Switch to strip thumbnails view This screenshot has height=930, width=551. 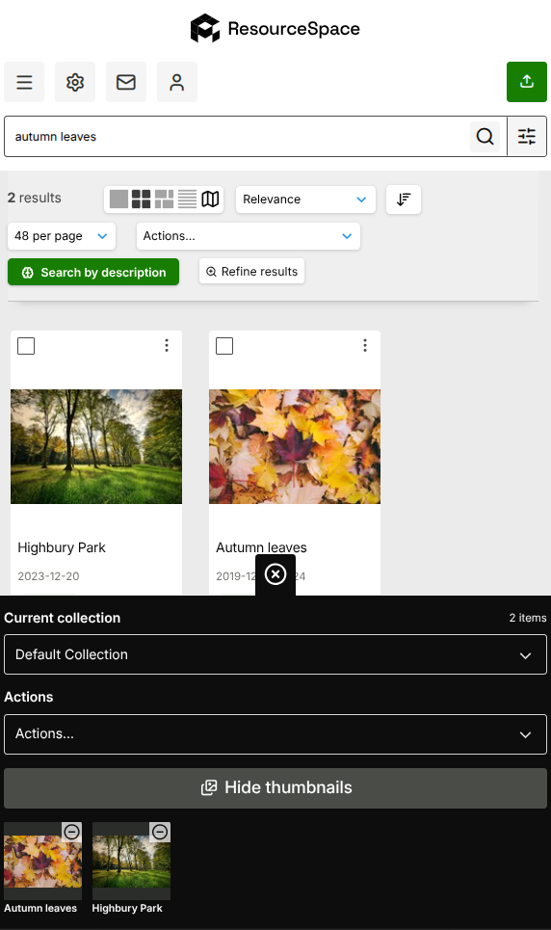coord(165,199)
